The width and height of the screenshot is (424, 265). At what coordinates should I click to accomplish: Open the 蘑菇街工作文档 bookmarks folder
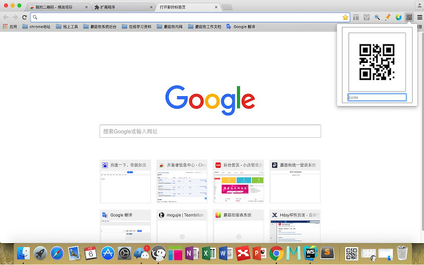[x=205, y=26]
